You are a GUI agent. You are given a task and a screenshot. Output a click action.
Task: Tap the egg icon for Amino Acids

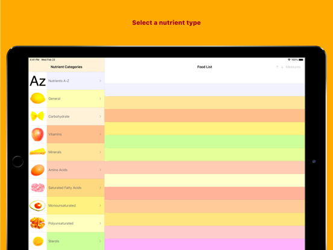[37, 170]
